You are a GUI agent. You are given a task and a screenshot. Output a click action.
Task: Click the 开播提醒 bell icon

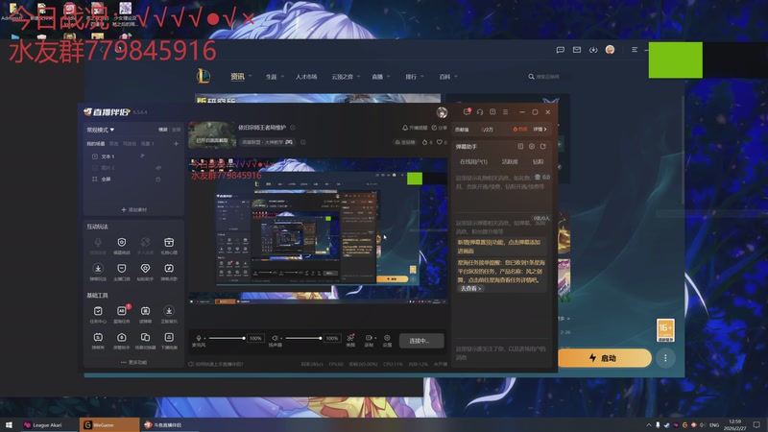point(405,128)
